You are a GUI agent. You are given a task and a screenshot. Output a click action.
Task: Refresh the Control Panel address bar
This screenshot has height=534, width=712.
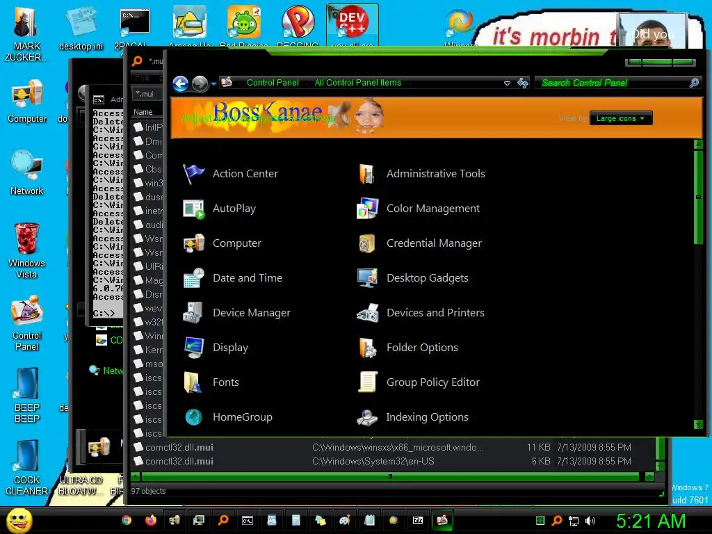point(523,83)
